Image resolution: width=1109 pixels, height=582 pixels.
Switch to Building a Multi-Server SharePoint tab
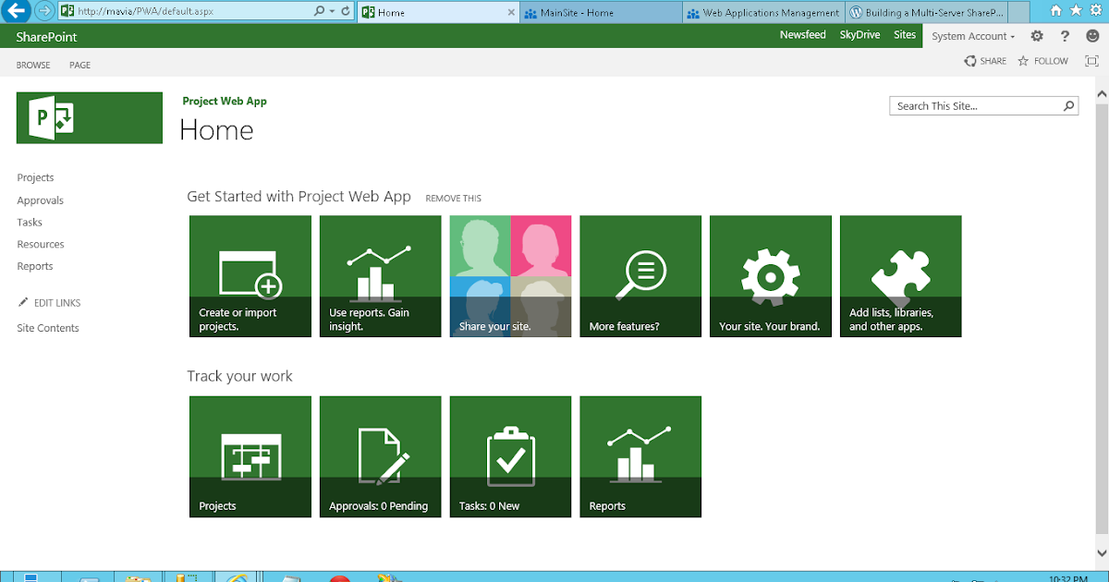pyautogui.click(x=925, y=13)
